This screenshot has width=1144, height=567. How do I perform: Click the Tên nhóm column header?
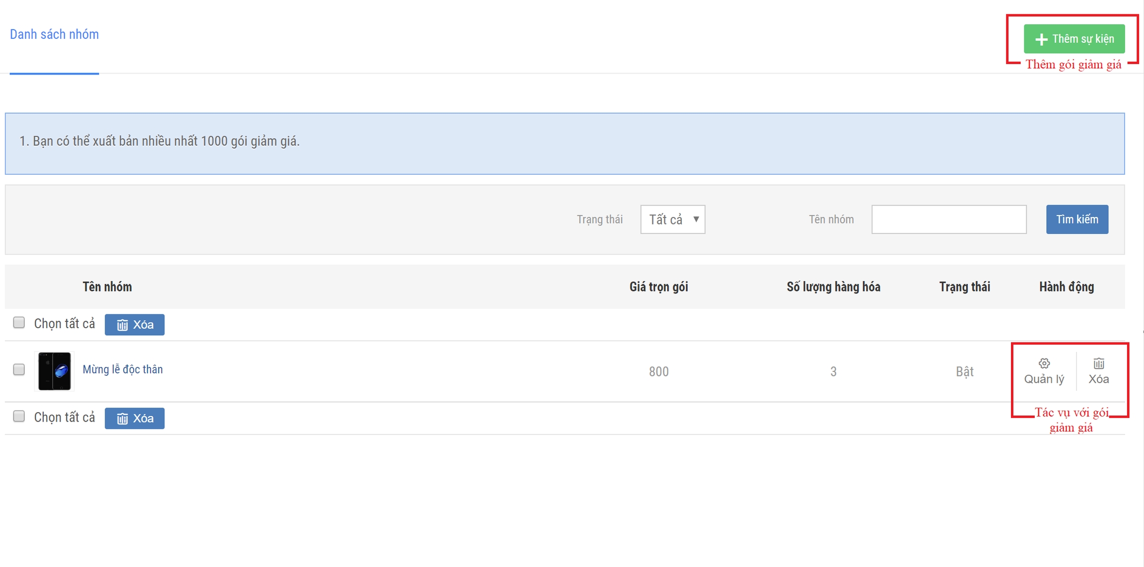[x=107, y=287]
